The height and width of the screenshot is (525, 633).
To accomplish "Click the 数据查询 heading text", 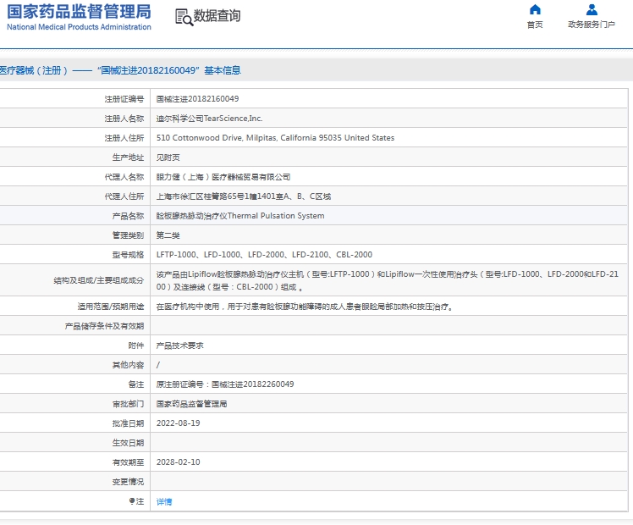I will 217,16.
